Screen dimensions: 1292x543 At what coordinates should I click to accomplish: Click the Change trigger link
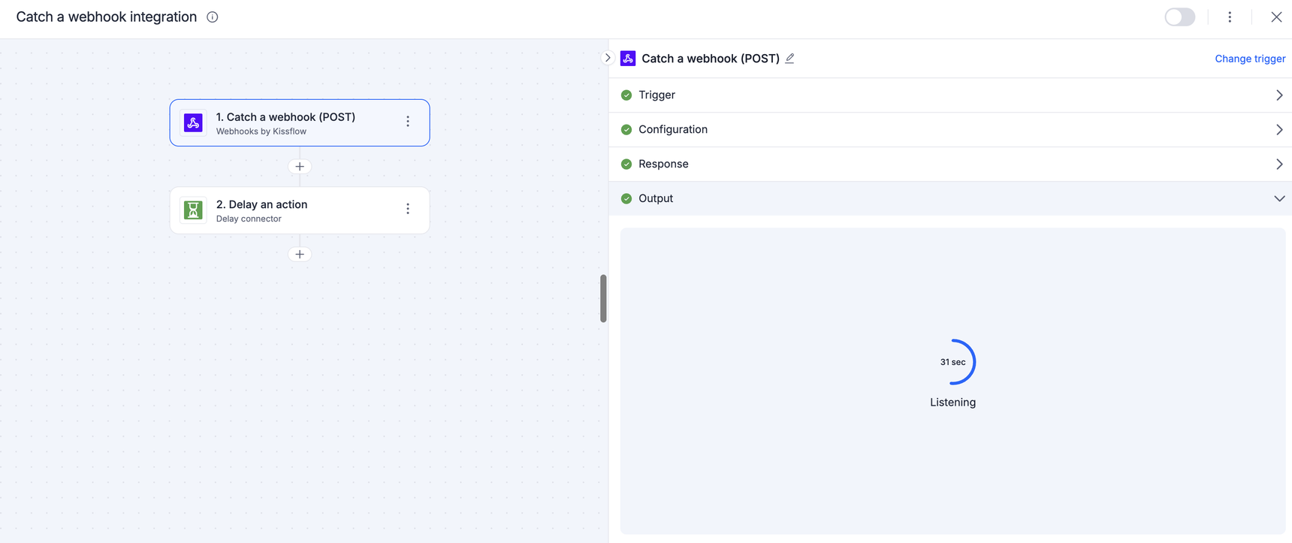[x=1250, y=59]
